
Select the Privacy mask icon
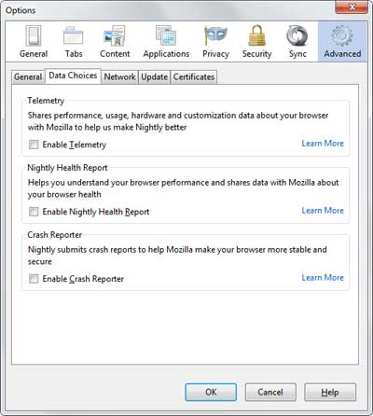click(215, 42)
